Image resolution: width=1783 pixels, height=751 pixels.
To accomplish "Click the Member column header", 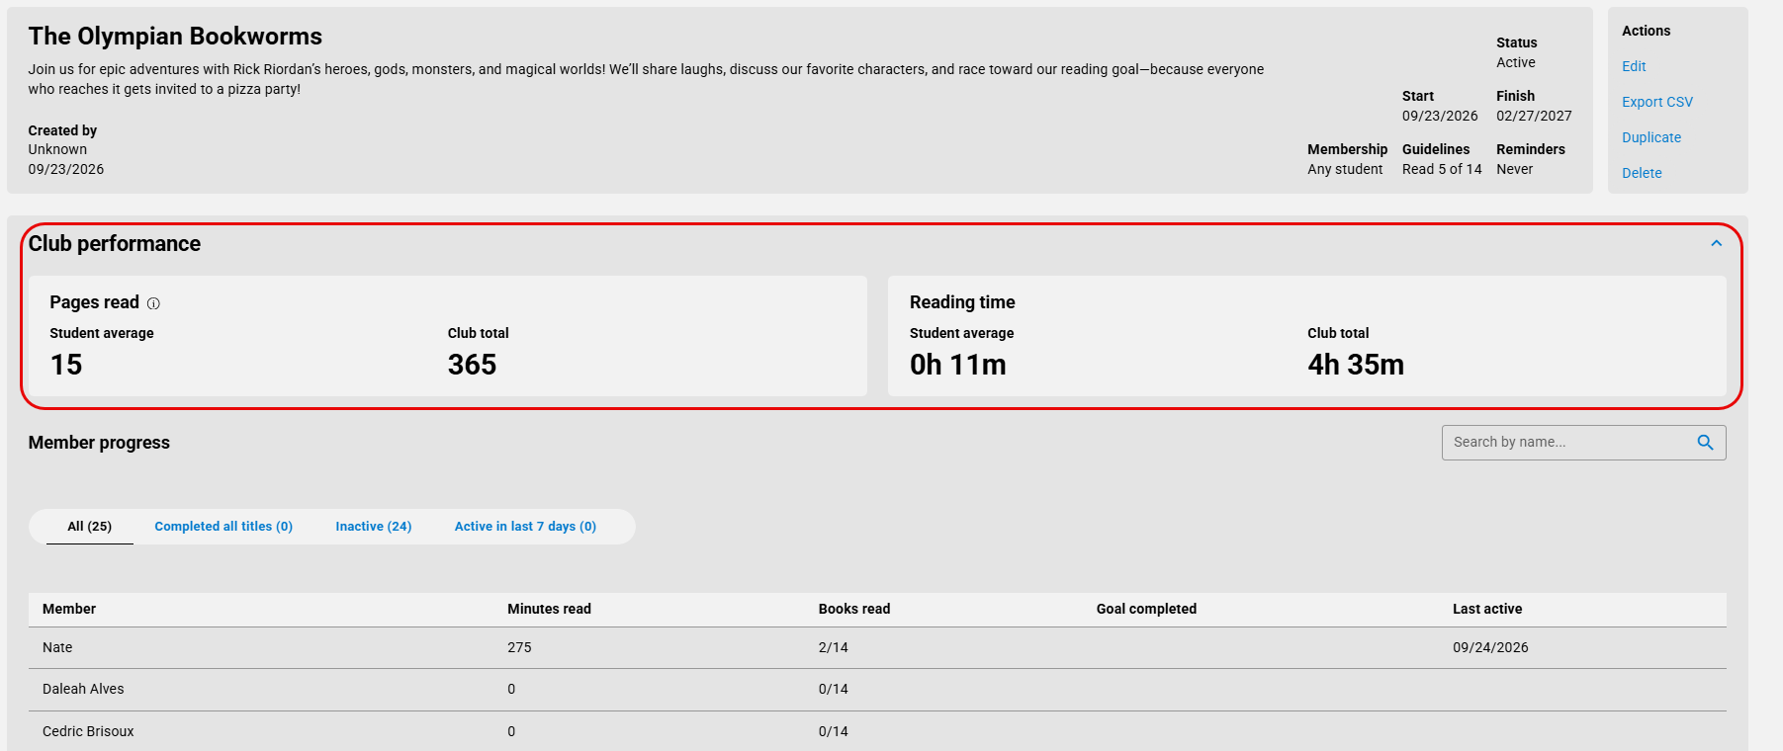I will click(69, 609).
